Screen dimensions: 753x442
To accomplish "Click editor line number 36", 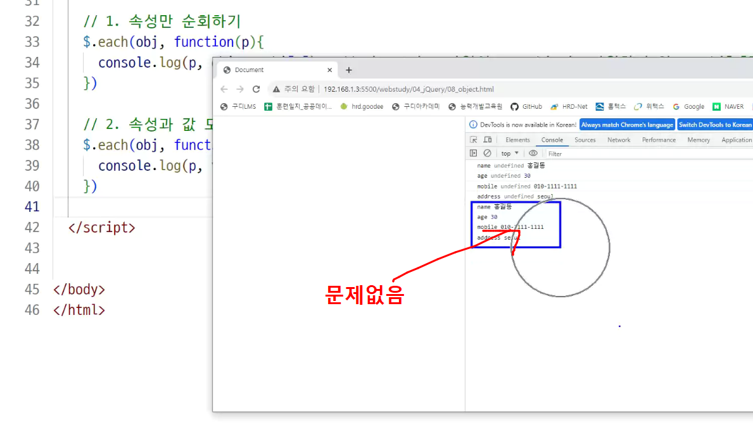I will pos(32,104).
